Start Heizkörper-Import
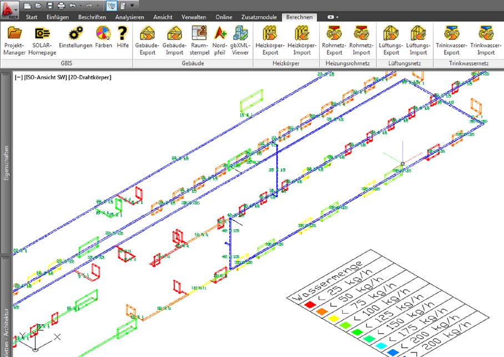The height and width of the screenshot is (357, 504). pyautogui.click(x=302, y=41)
